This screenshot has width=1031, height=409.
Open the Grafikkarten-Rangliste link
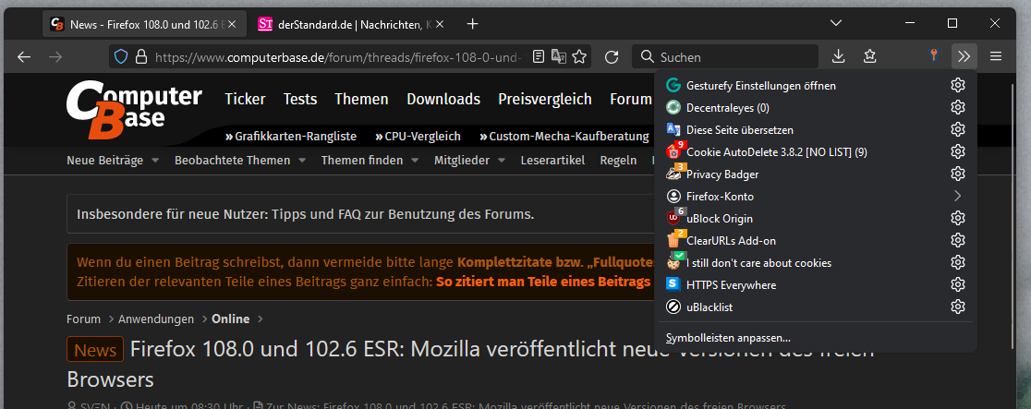click(x=291, y=137)
